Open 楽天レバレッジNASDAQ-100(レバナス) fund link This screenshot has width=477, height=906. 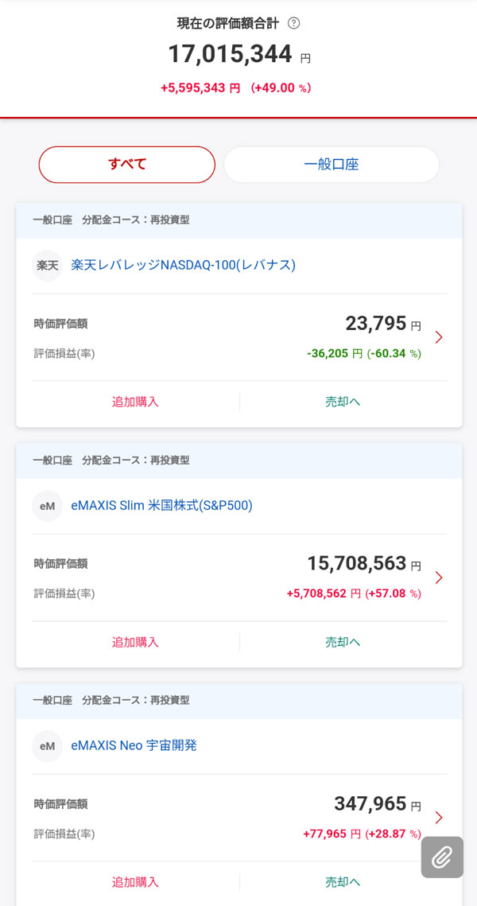click(x=183, y=265)
